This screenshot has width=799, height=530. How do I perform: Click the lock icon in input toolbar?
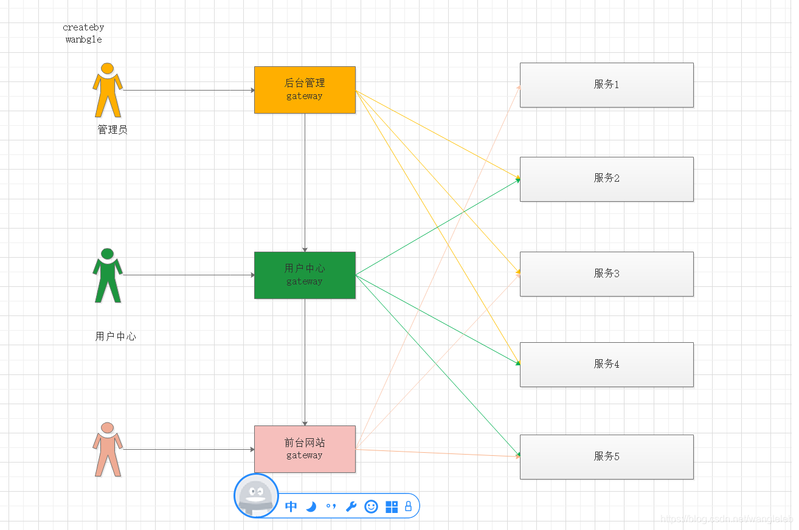(x=408, y=506)
